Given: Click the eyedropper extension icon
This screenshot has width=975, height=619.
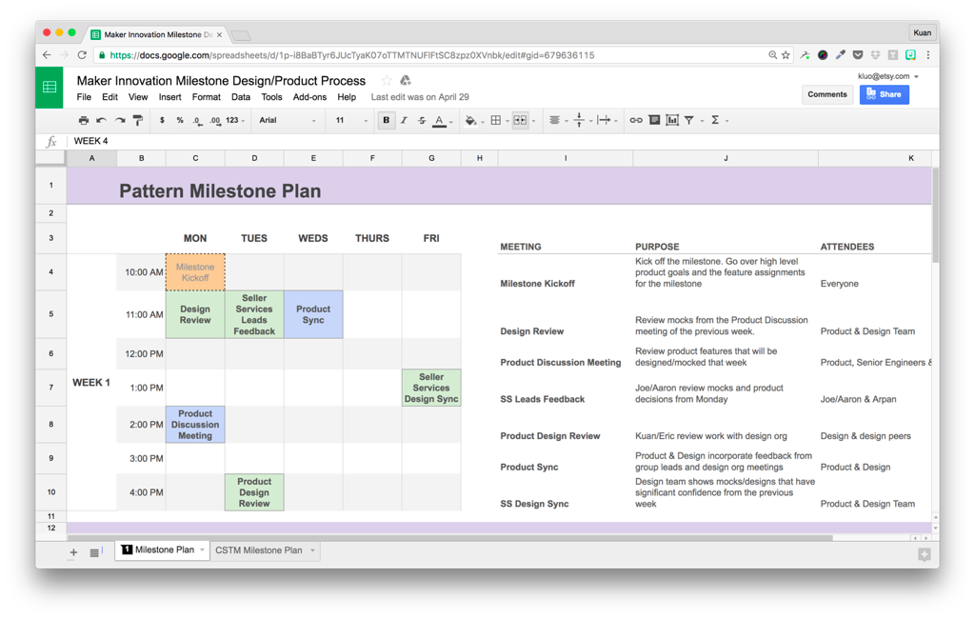Looking at the screenshot, I should (841, 55).
